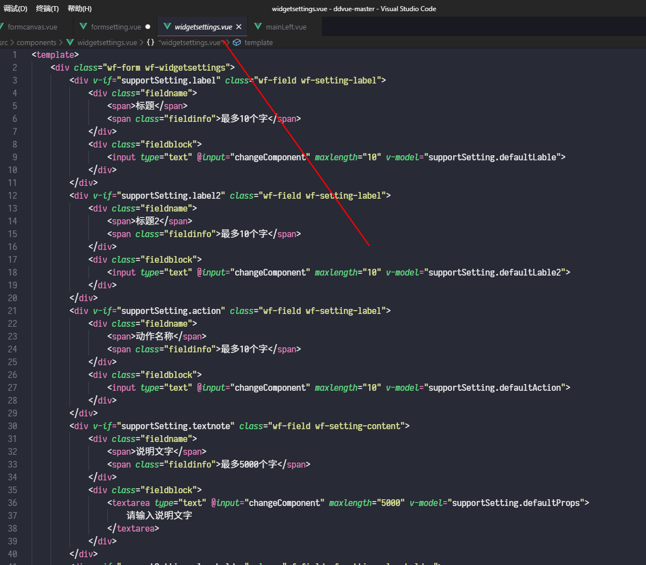Click span text 标题2 on line 14

pyautogui.click(x=147, y=221)
